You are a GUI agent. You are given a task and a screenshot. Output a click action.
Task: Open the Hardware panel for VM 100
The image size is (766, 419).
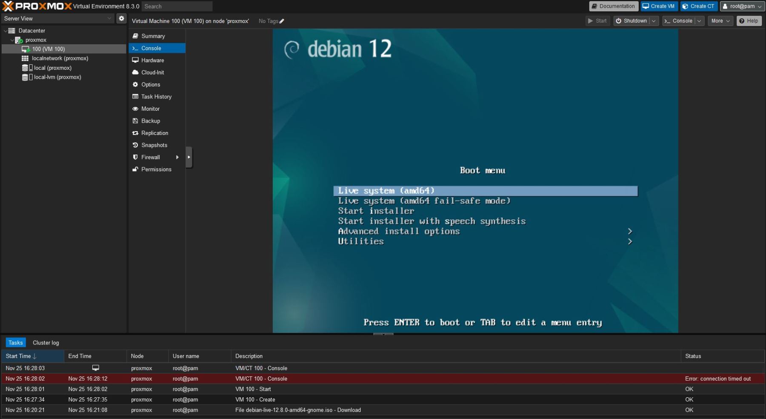tap(152, 60)
